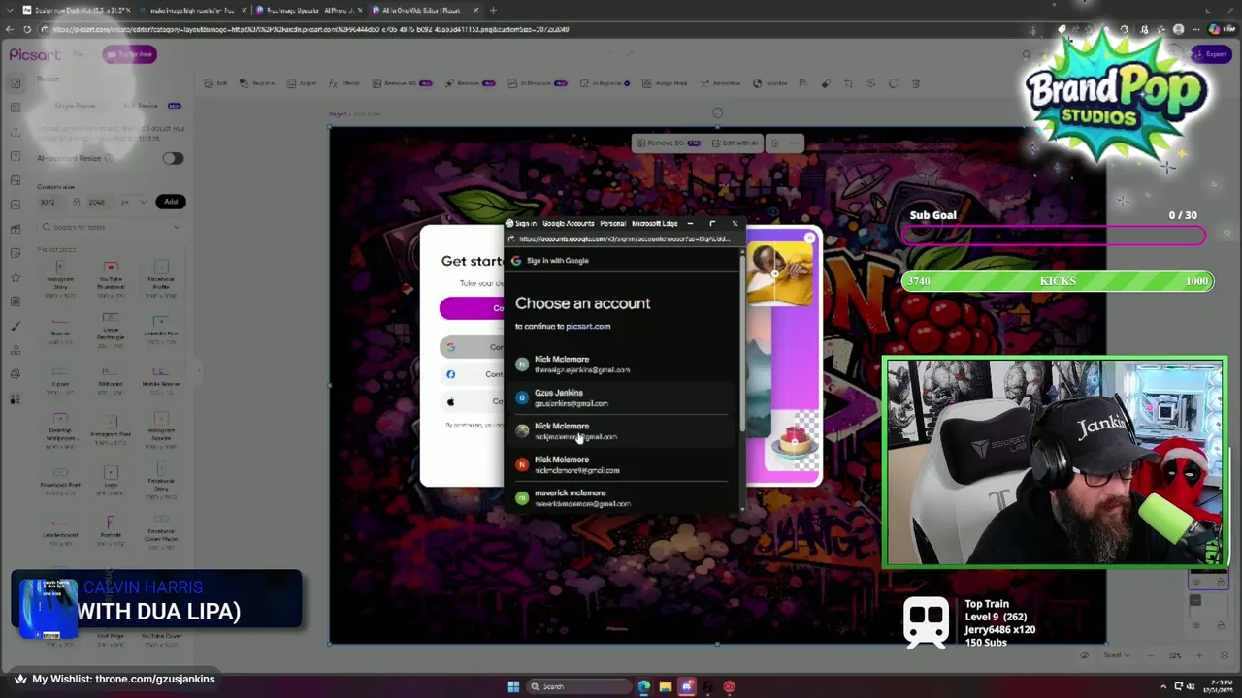Click the Export button at top right
Viewport: 1242px width, 698px height.
coord(1211,54)
